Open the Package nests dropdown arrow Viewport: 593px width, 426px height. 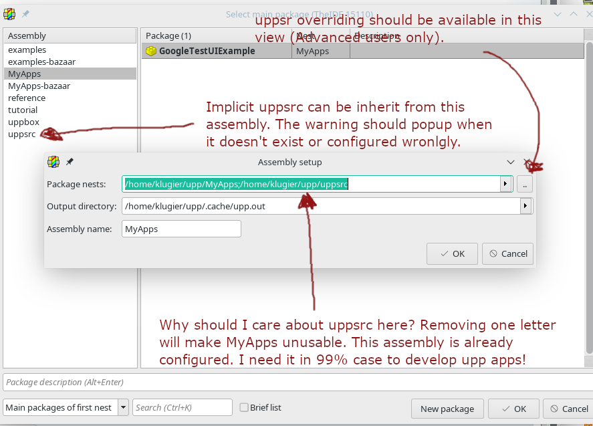(x=505, y=184)
